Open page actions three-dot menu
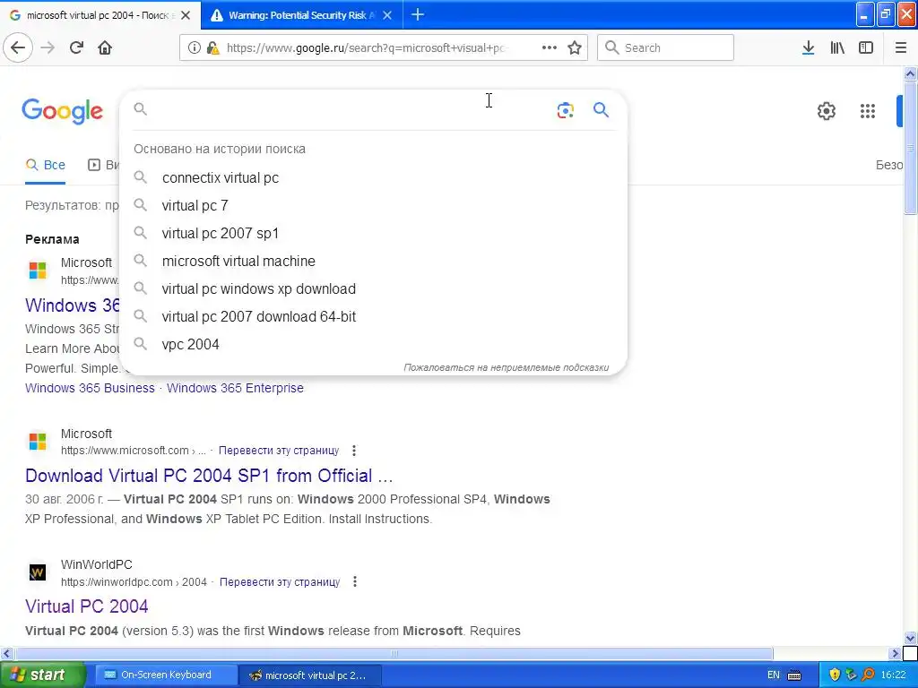The height and width of the screenshot is (688, 918). tap(550, 47)
